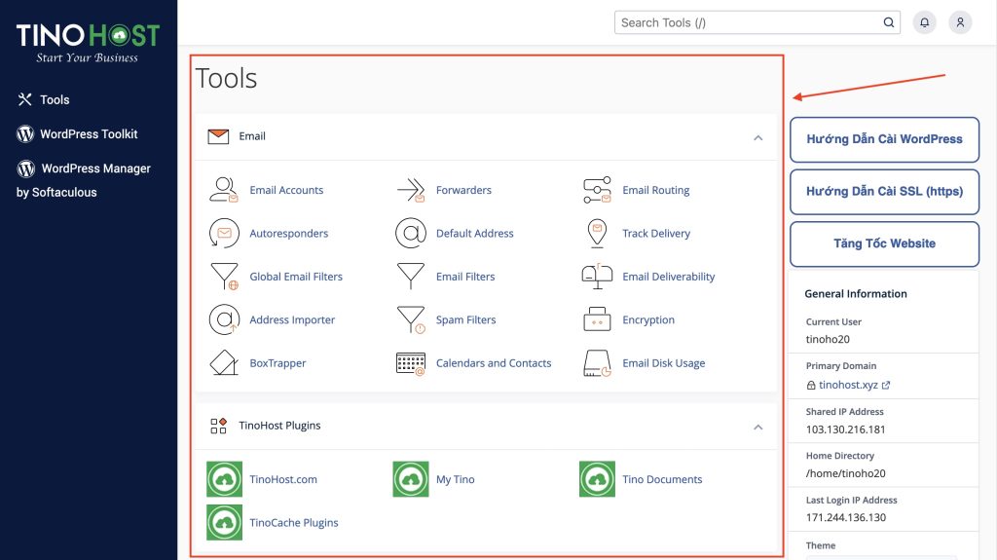Viewport: 997px width, 560px height.
Task: Open the Email Routing link
Action: (655, 190)
